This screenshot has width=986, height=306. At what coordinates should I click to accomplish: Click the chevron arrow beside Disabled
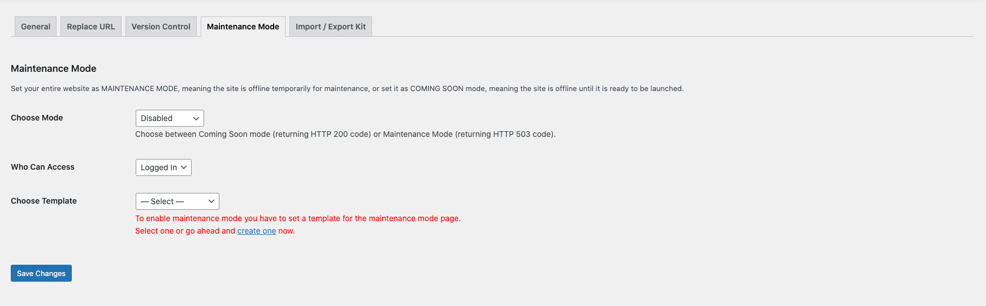pyautogui.click(x=196, y=118)
